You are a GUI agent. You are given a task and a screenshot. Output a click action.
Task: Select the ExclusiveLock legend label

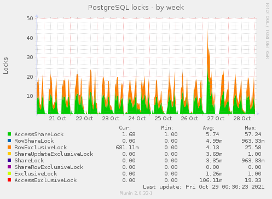(36, 174)
